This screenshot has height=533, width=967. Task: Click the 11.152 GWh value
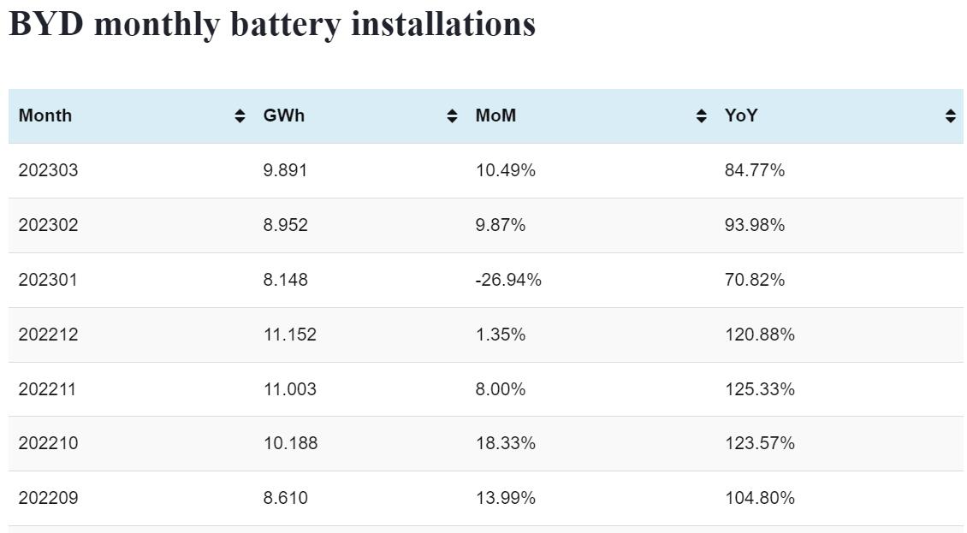(x=289, y=335)
